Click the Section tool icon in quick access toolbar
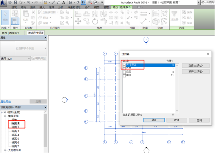215x153 pixels. [78, 2]
